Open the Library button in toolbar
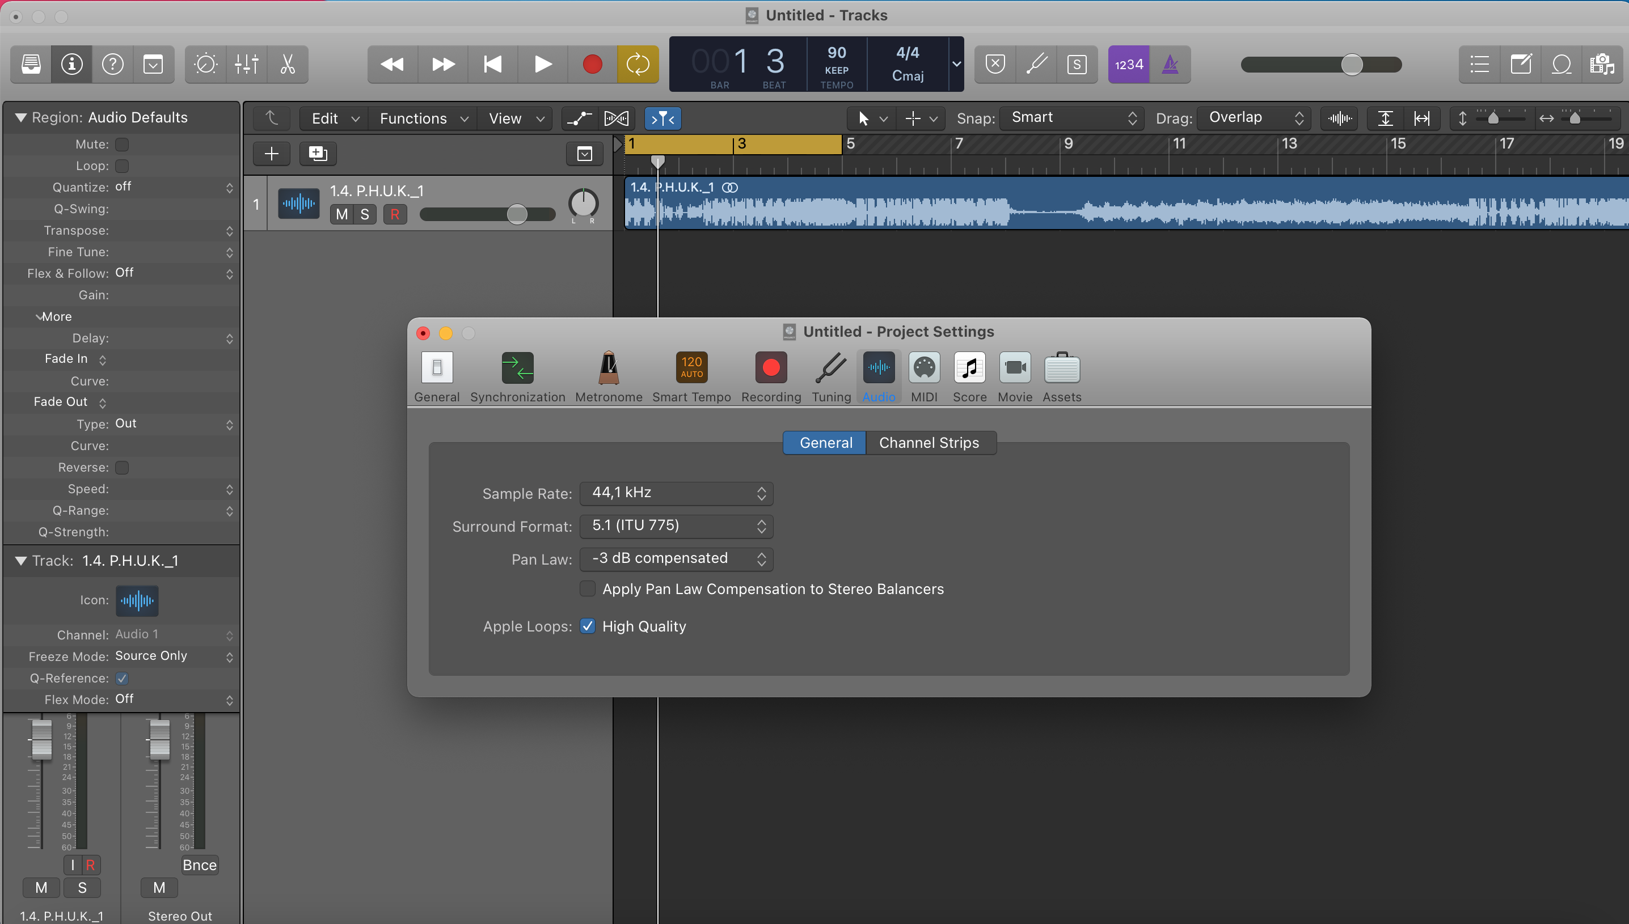Viewport: 1629px width, 924px height. pos(31,64)
